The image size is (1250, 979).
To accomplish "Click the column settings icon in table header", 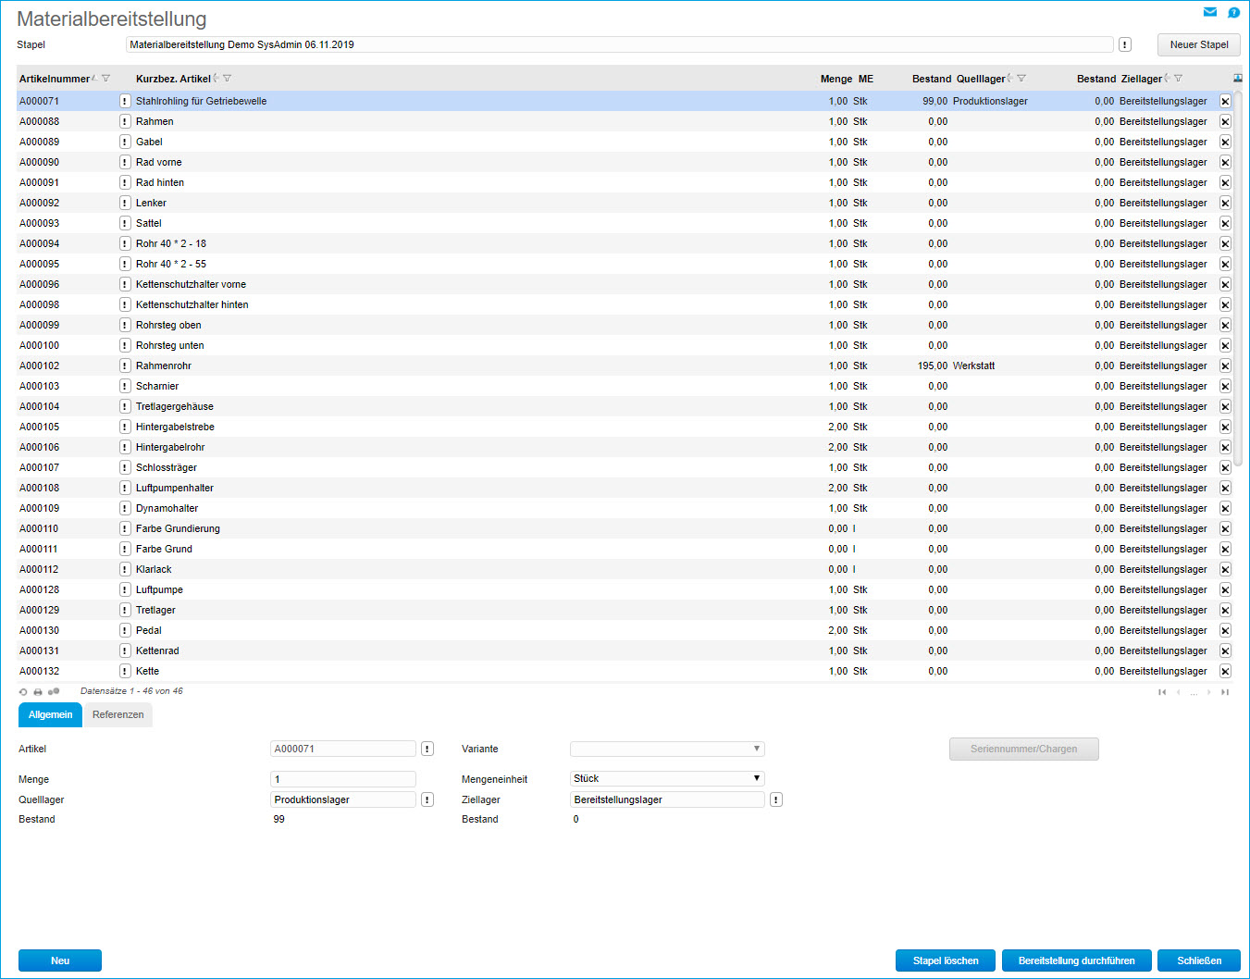I will coord(1237,79).
